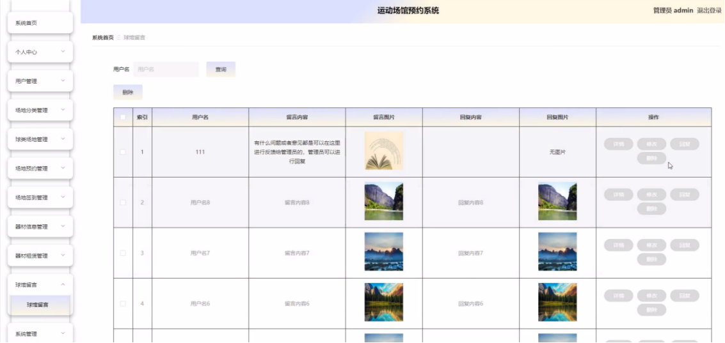The height and width of the screenshot is (343, 725).
Task: Click the 回复内容7 cell
Action: point(471,253)
